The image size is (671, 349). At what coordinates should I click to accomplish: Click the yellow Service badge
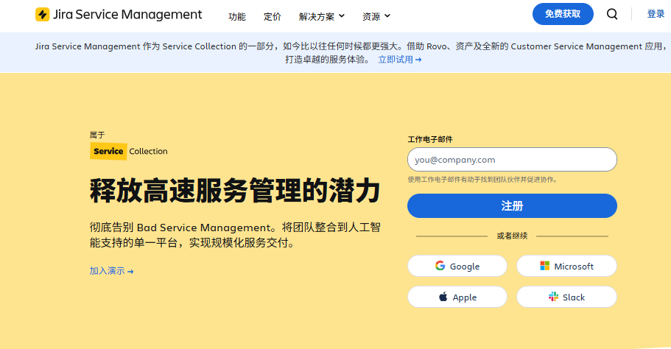coord(108,152)
